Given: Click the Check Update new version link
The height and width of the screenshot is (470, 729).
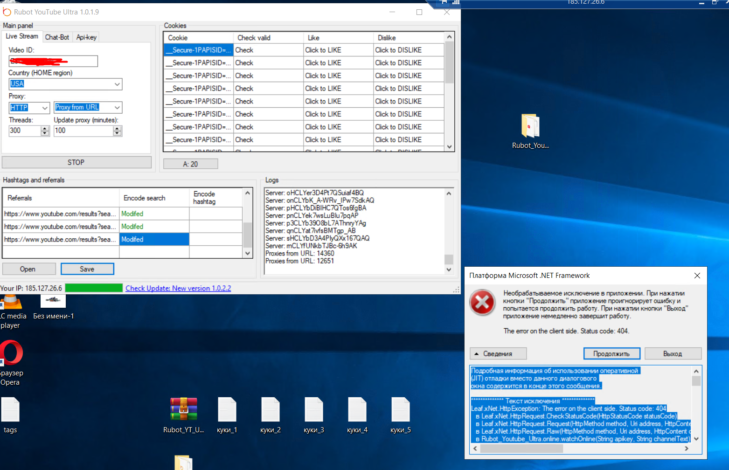Looking at the screenshot, I should (178, 288).
